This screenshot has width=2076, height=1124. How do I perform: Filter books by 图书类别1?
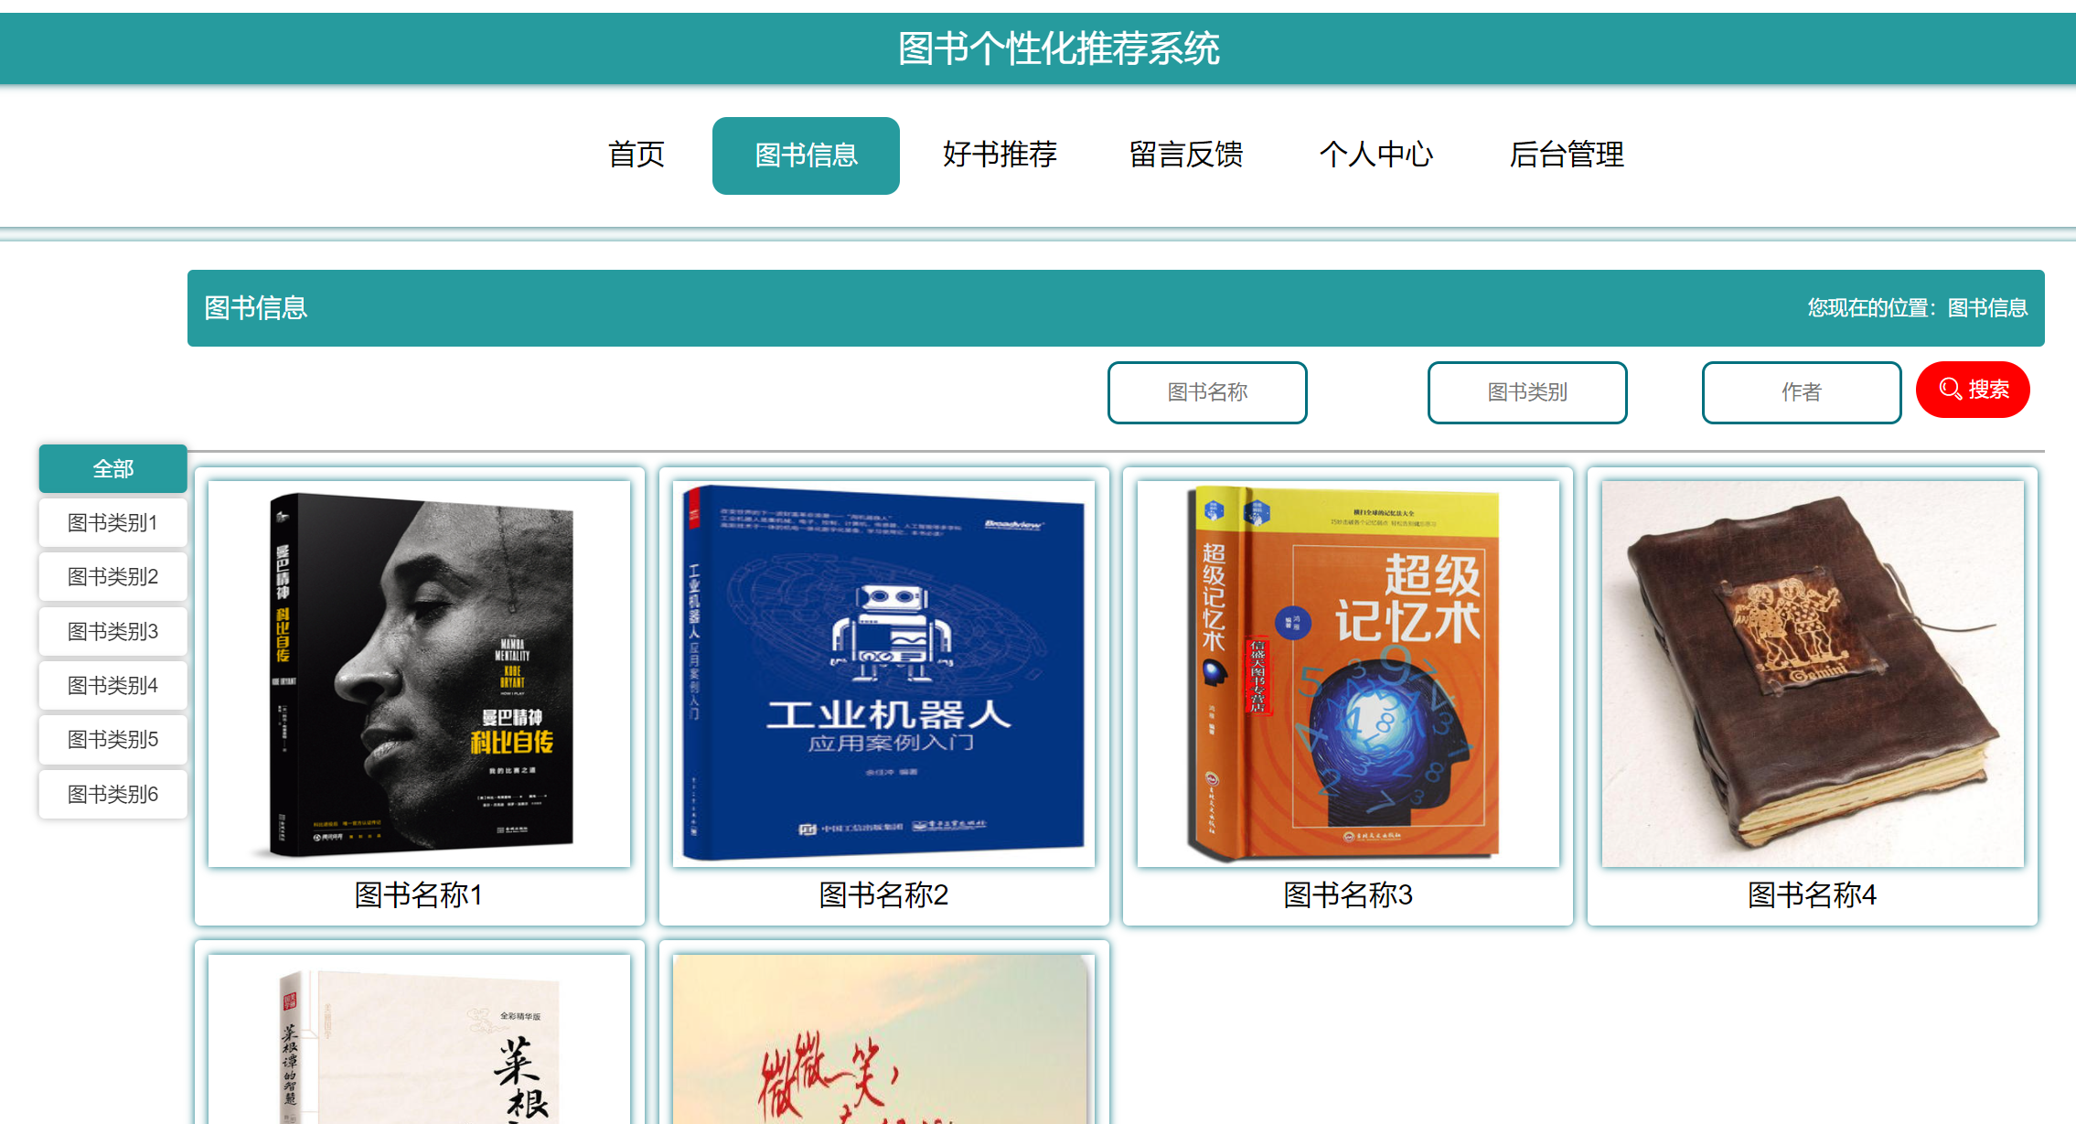tap(112, 522)
